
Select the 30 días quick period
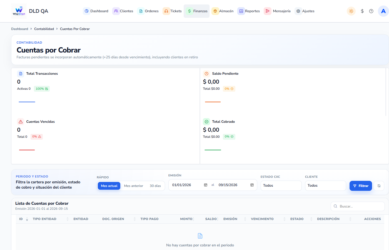pos(155,186)
